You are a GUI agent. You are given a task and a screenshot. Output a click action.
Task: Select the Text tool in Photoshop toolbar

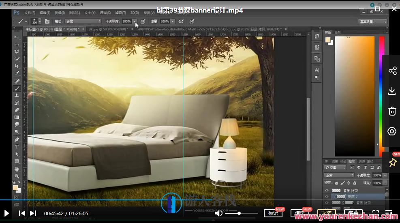(17, 146)
